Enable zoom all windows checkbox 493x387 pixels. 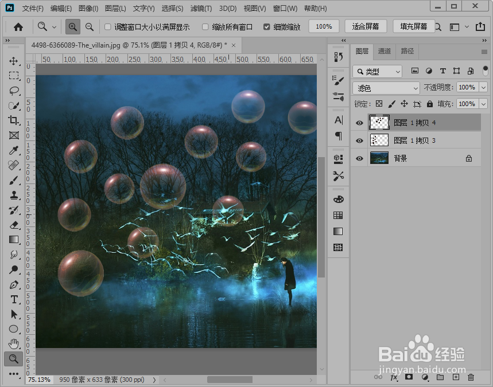click(x=205, y=27)
